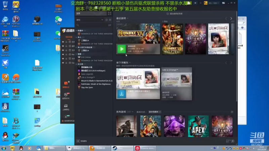Click the PK icon in the stream tool sidebar

coord(66,95)
